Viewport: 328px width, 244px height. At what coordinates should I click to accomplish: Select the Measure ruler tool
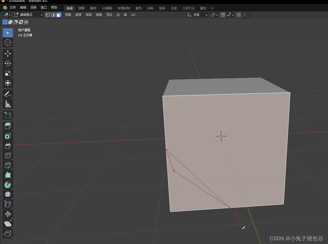(8, 104)
